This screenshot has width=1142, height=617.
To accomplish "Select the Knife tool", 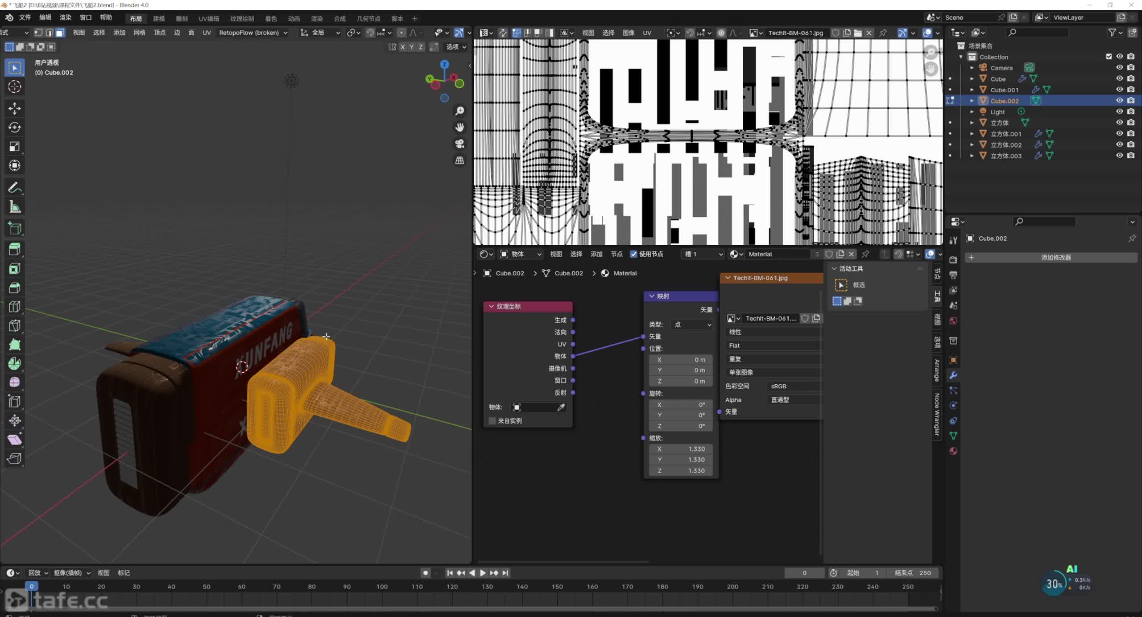I will (x=14, y=325).
